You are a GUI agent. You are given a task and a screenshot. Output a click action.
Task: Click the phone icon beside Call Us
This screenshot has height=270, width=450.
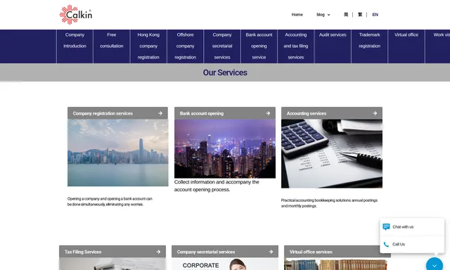(386, 245)
